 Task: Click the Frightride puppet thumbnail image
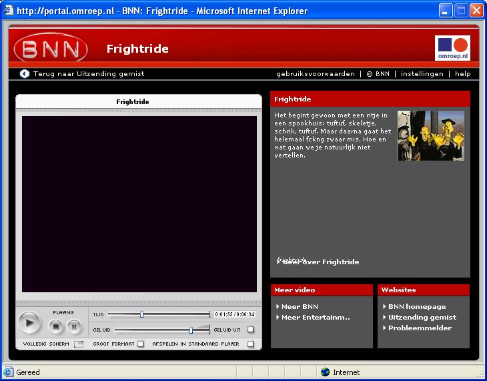coord(431,136)
